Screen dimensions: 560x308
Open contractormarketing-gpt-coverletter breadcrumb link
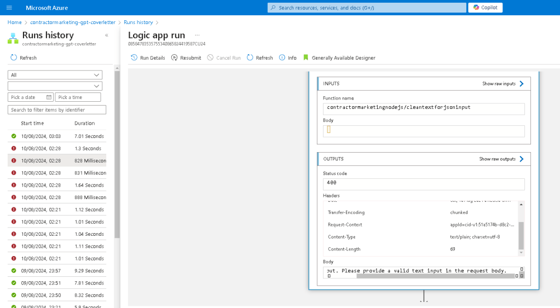tap(73, 22)
